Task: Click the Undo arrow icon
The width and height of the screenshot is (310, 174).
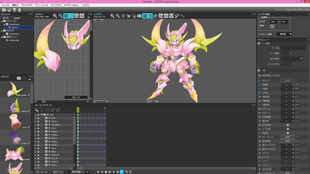Action: [x=25, y=10]
